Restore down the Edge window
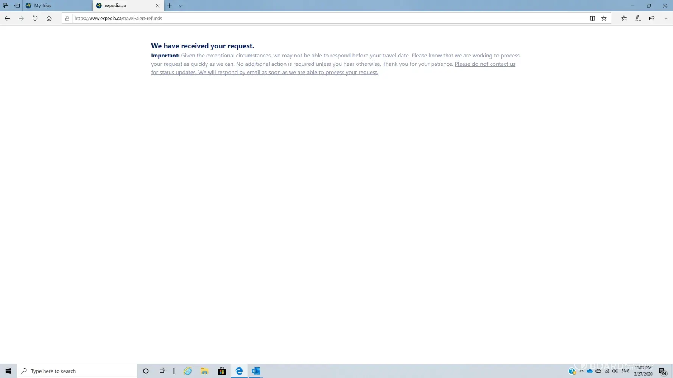 [649, 6]
